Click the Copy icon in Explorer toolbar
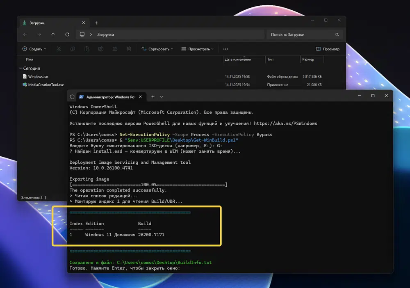This screenshot has width=410, height=288. pos(73,49)
